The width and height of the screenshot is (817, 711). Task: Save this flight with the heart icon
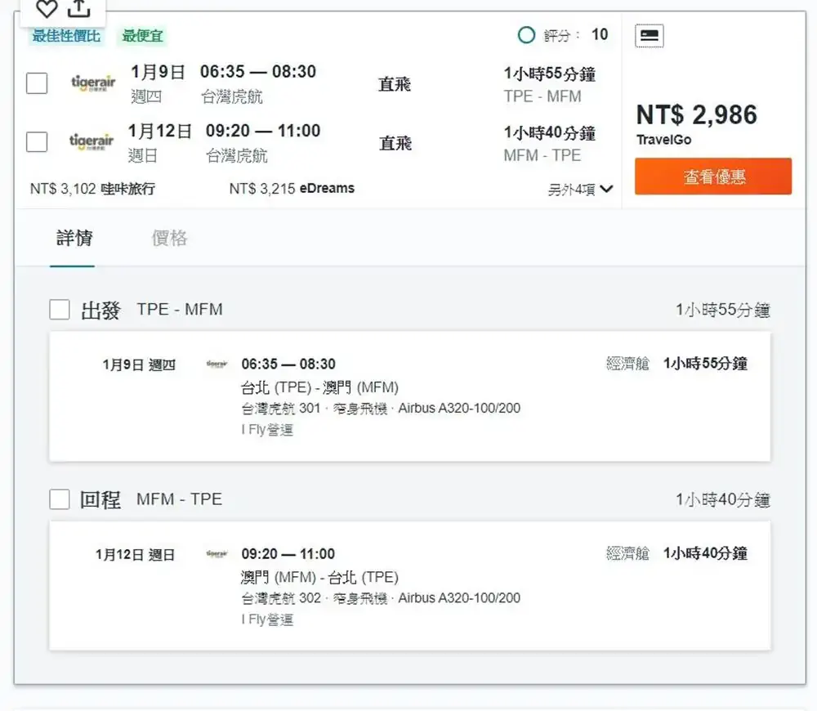click(x=47, y=8)
